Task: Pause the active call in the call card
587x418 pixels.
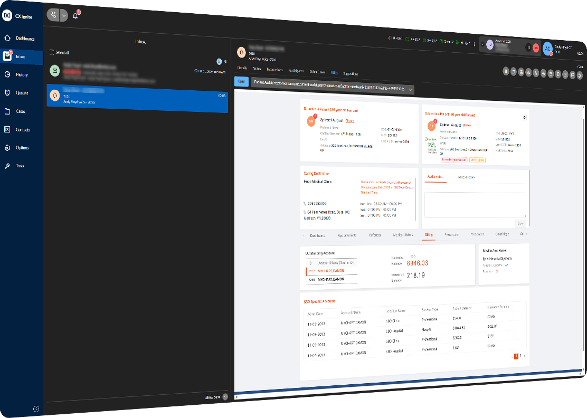Action: click(x=528, y=47)
